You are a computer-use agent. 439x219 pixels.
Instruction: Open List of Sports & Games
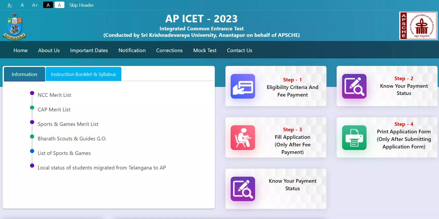click(64, 153)
